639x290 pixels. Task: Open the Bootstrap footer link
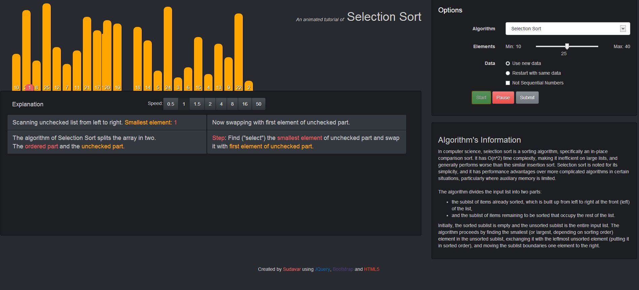[343, 269]
